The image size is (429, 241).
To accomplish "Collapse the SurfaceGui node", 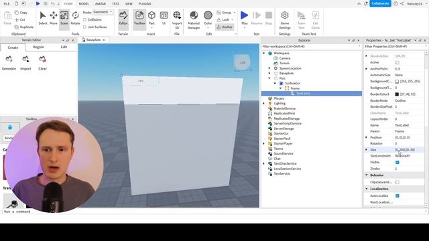I will coord(275,83).
